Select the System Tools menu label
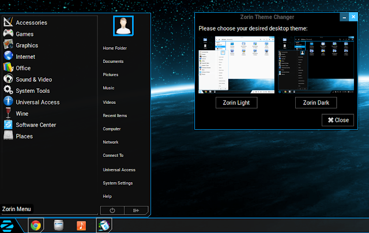The height and width of the screenshot is (233, 369). 33,91
